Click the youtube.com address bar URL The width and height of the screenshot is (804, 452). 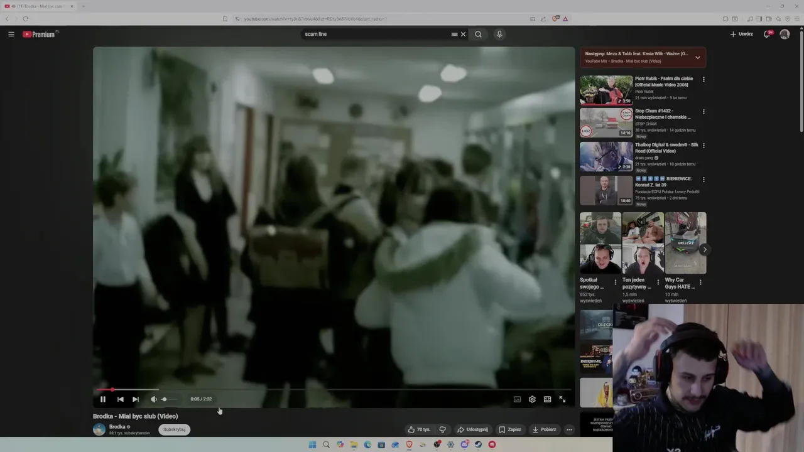click(x=315, y=19)
